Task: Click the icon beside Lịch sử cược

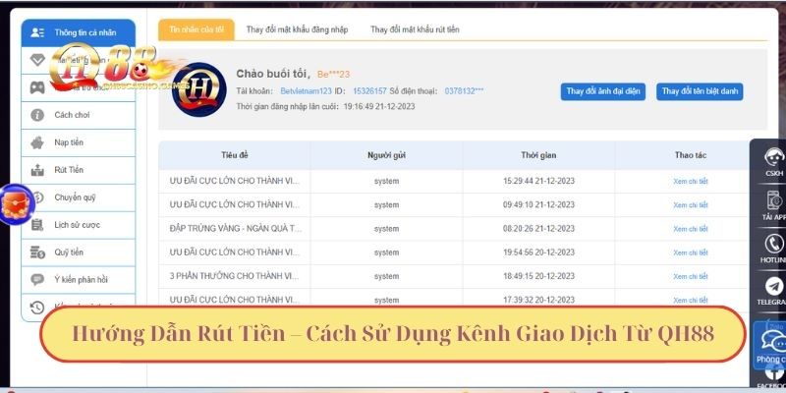Action: click(x=37, y=225)
